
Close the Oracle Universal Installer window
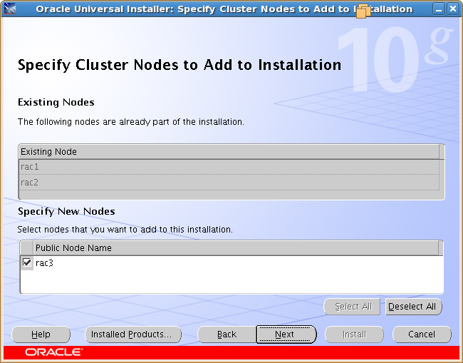pos(452,9)
